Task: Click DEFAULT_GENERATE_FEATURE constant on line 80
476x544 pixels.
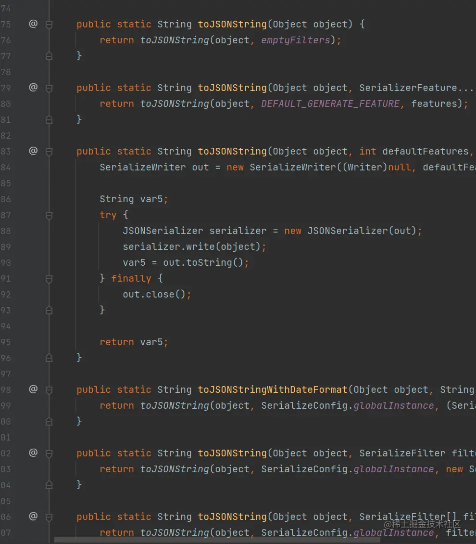Action: click(x=330, y=104)
